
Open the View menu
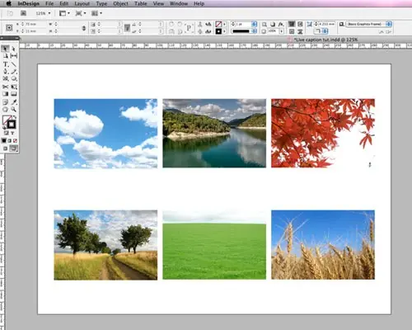(158, 3)
